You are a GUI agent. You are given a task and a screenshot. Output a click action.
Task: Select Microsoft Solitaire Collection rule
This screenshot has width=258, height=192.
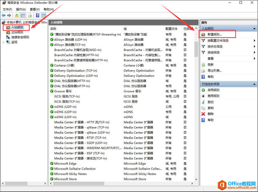click(x=75, y=169)
